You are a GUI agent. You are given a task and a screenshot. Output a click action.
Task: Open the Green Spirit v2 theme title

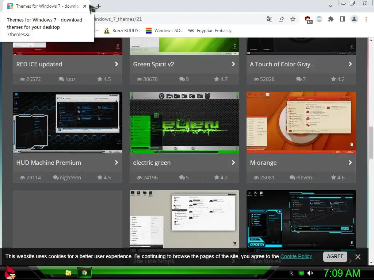pyautogui.click(x=153, y=64)
